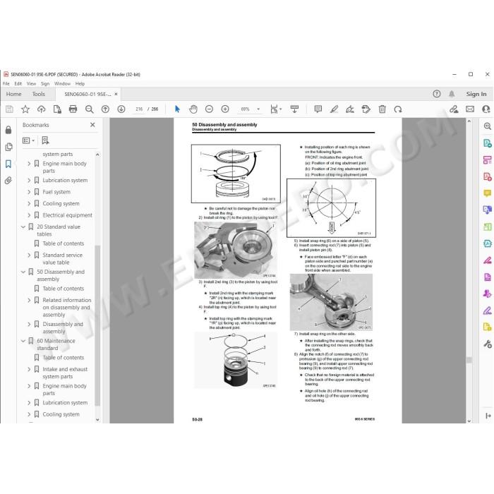Screen dimensions: 494x494
Task: Open Page Thumbnails panel in left sidebar
Action: [x=8, y=147]
